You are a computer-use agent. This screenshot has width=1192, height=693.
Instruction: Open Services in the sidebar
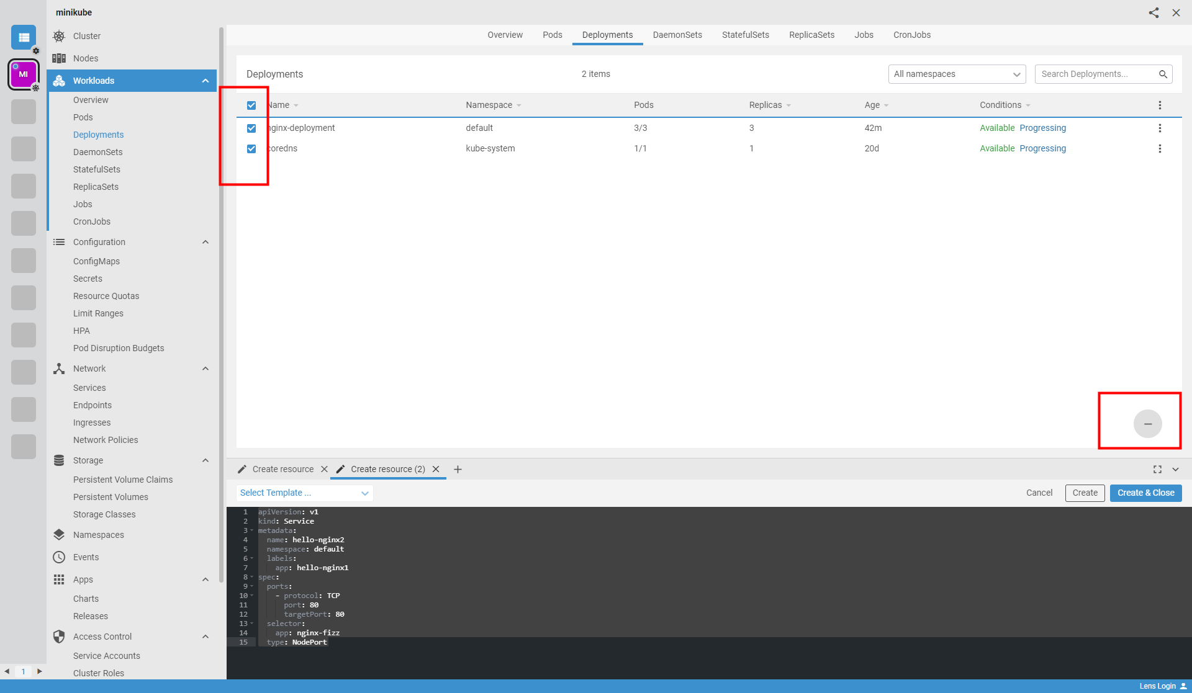(x=89, y=388)
